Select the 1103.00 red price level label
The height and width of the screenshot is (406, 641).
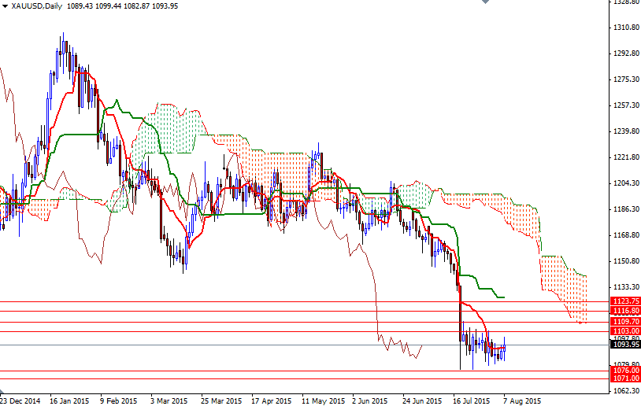[624, 331]
